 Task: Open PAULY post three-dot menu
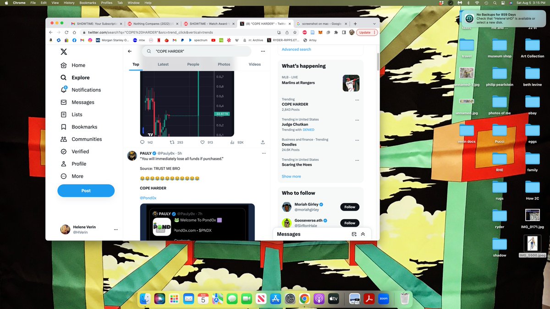[264, 153]
